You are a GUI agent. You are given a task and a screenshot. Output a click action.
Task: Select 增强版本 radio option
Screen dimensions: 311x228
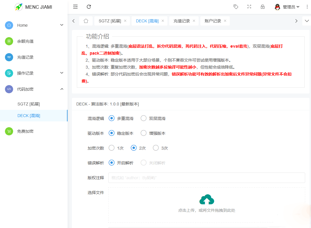click(143, 133)
